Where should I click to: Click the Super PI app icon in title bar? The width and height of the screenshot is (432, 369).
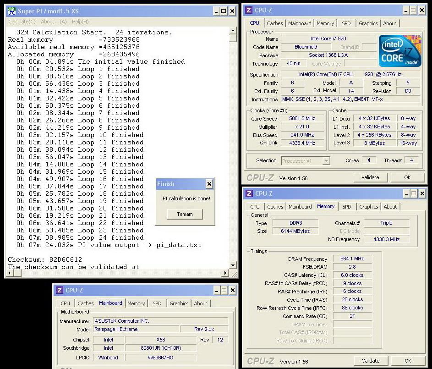coord(12,11)
